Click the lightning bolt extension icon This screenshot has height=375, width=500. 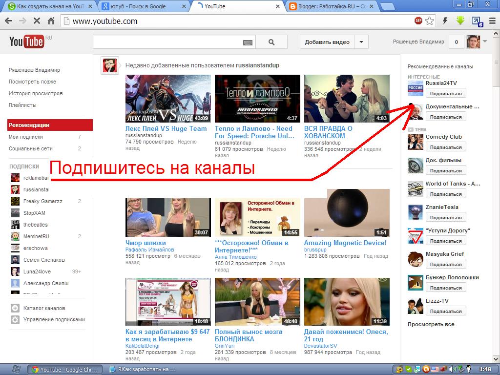(x=445, y=21)
